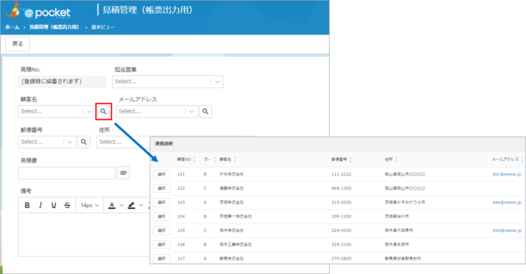Sort by 顧客名 column header in popup
The width and height of the screenshot is (526, 274).
click(x=228, y=159)
